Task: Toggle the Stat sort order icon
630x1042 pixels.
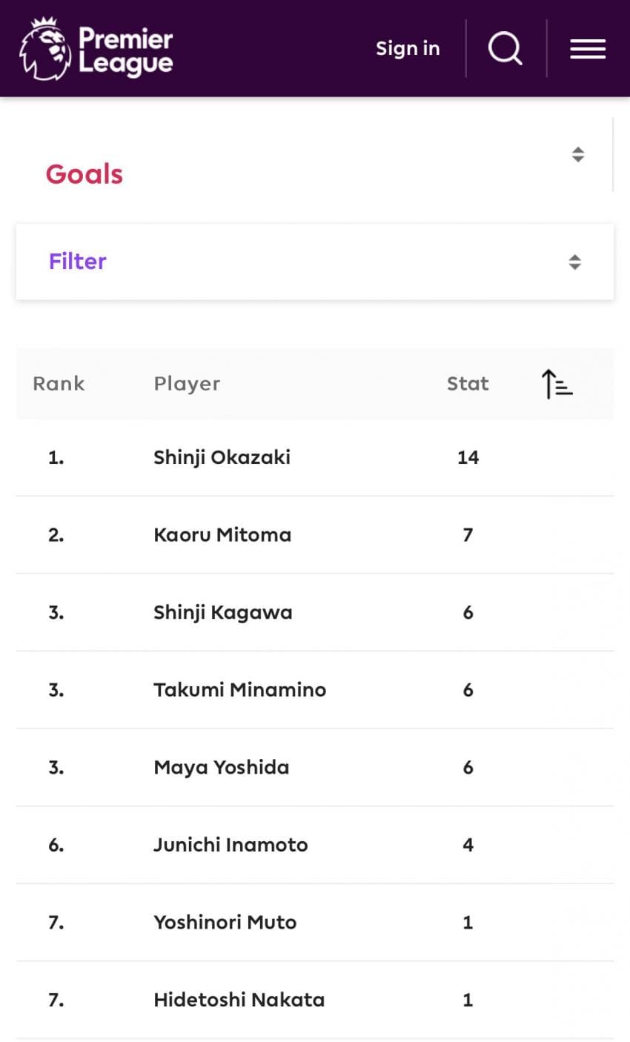Action: click(557, 384)
